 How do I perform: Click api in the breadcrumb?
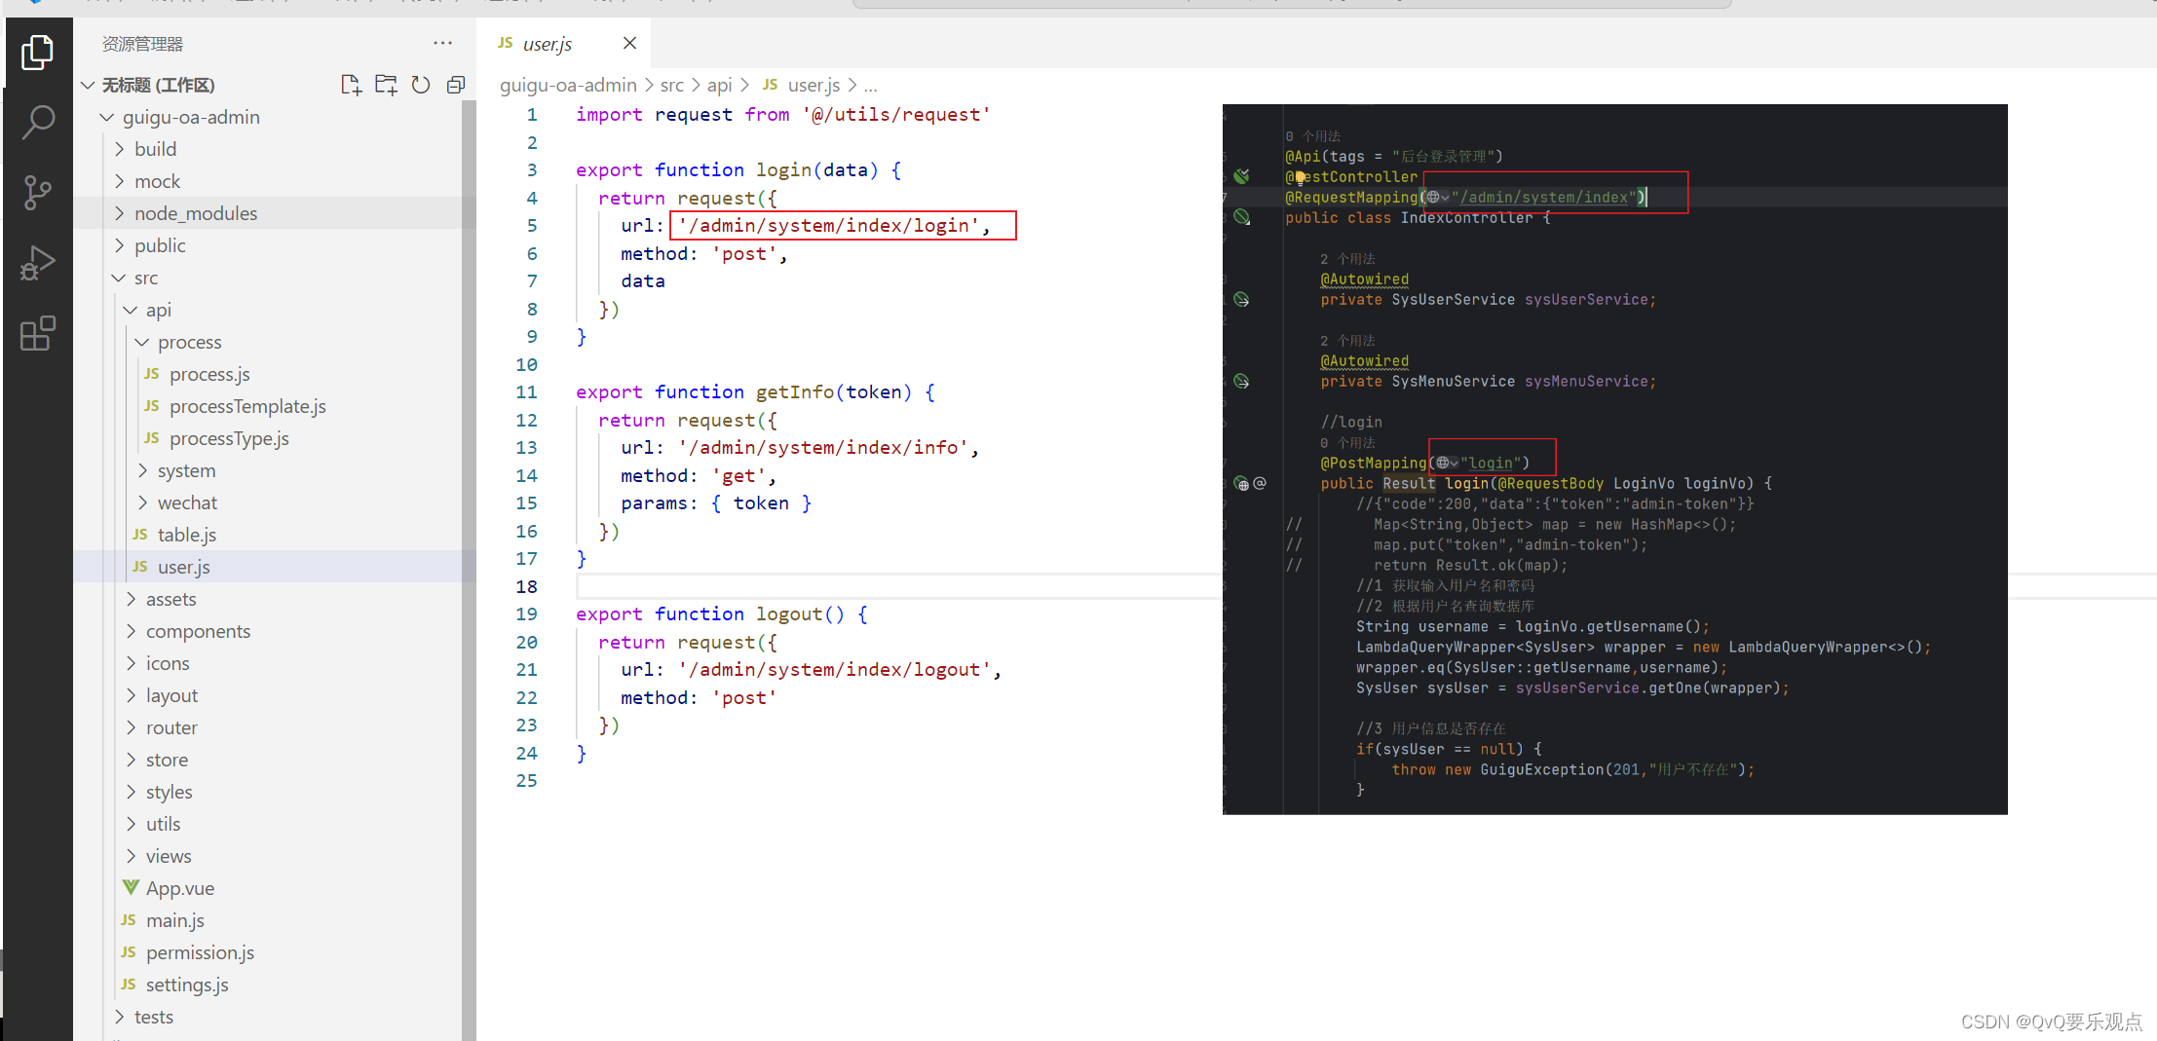pos(719,85)
